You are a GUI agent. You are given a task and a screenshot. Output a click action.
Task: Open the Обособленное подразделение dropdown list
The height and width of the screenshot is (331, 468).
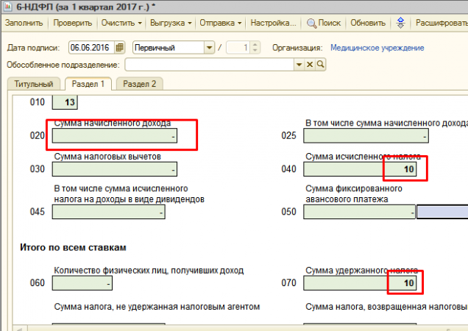click(299, 65)
